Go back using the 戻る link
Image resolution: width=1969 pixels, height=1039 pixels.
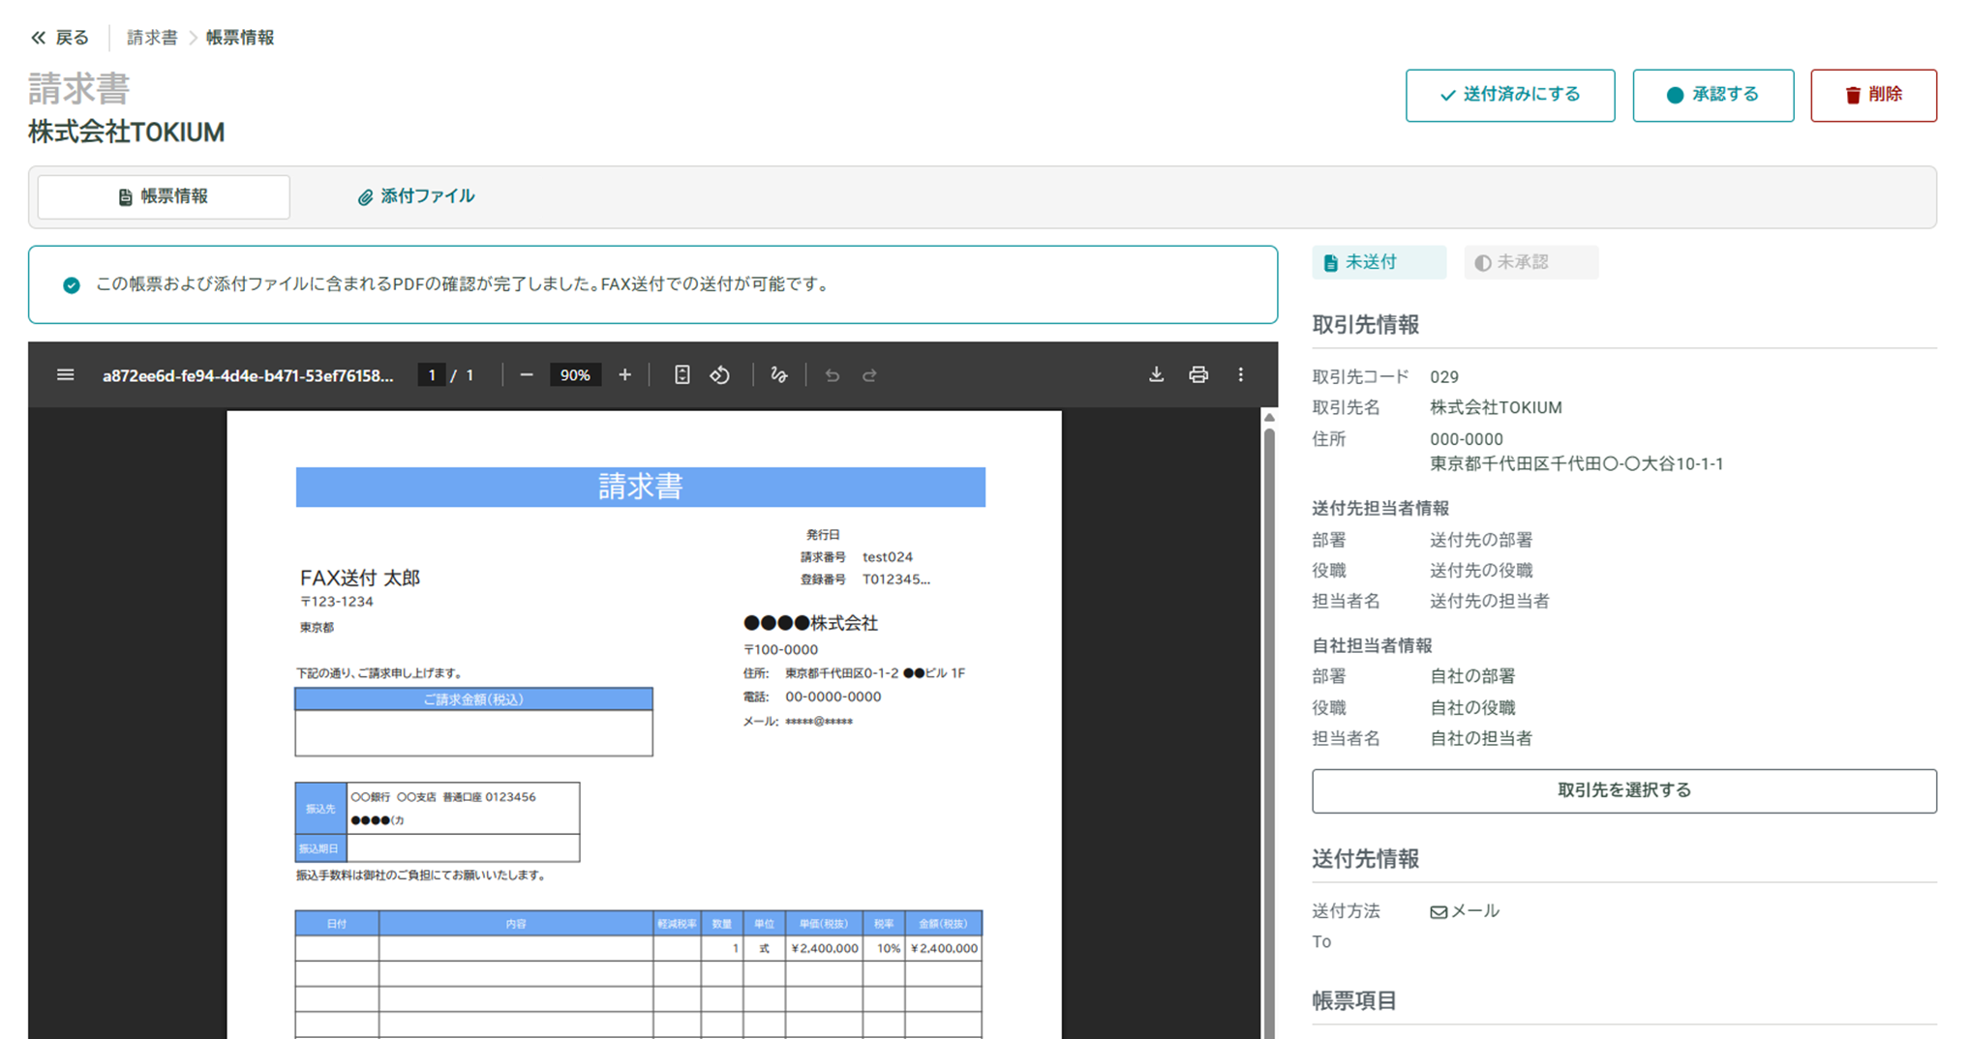pos(60,38)
